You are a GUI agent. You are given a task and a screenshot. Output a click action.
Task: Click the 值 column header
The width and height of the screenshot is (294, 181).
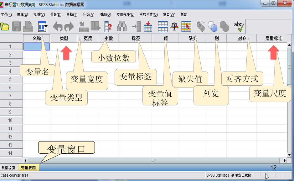(166, 39)
